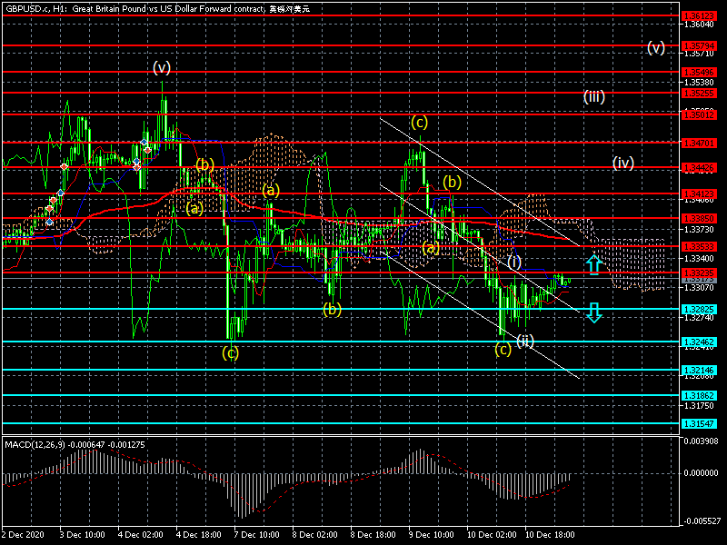Click the 1.33730 price axis value
The height and width of the screenshot is (545, 727).
click(x=699, y=230)
